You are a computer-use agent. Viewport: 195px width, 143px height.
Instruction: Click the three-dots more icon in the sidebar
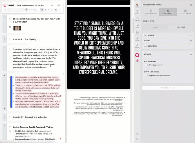click(137, 51)
